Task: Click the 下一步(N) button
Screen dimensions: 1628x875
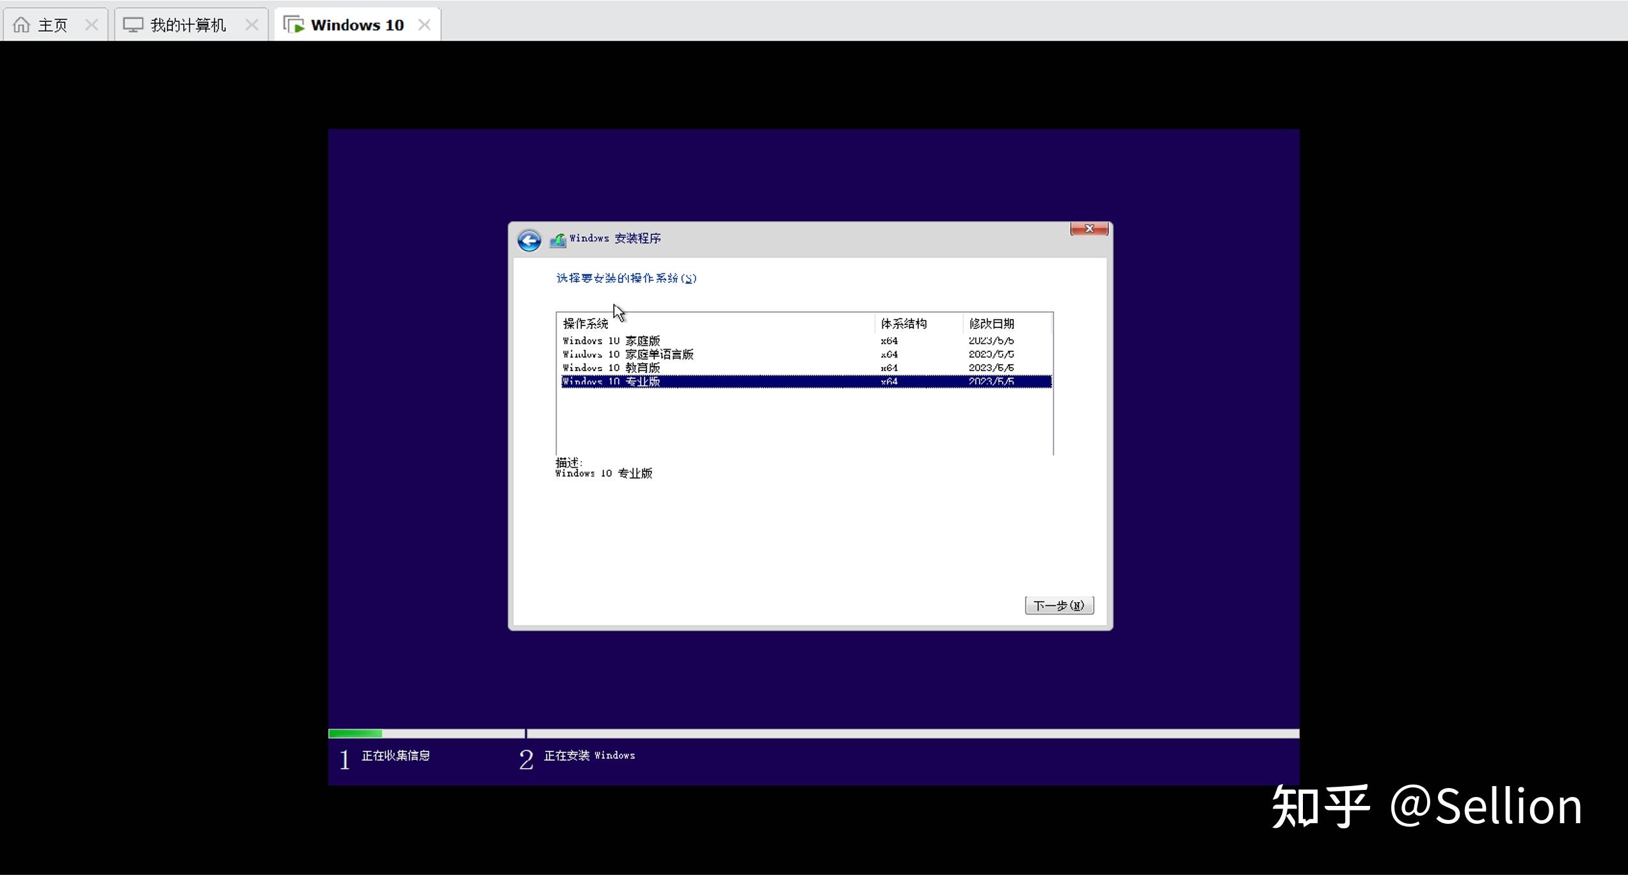Action: [x=1058, y=605]
